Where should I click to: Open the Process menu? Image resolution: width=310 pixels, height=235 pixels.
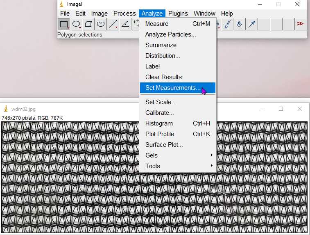tap(124, 14)
